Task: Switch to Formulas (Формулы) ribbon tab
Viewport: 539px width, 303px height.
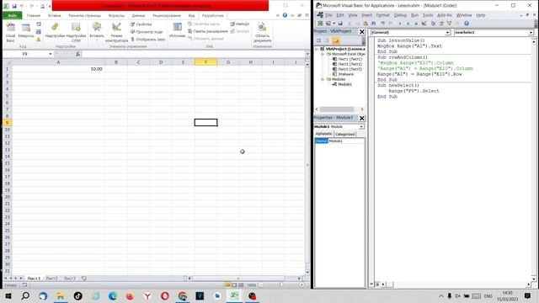Action: (x=116, y=15)
